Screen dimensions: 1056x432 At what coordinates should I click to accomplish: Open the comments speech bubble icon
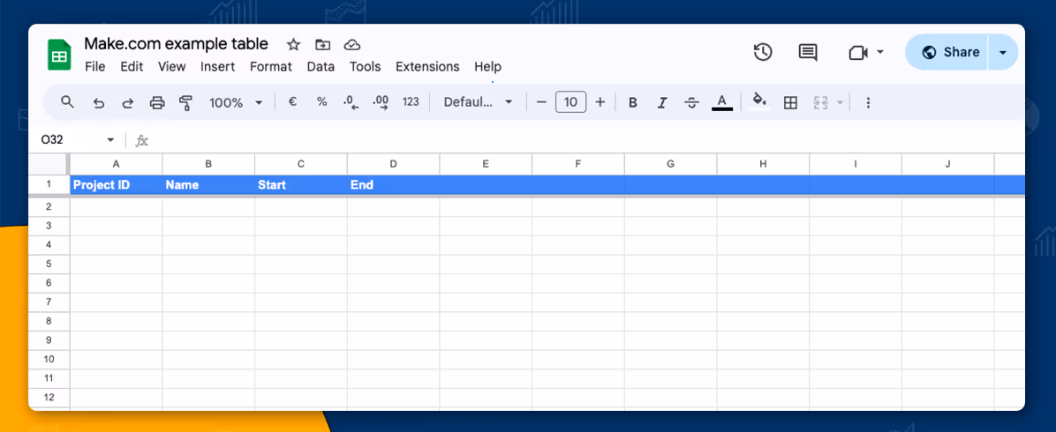[x=807, y=53]
